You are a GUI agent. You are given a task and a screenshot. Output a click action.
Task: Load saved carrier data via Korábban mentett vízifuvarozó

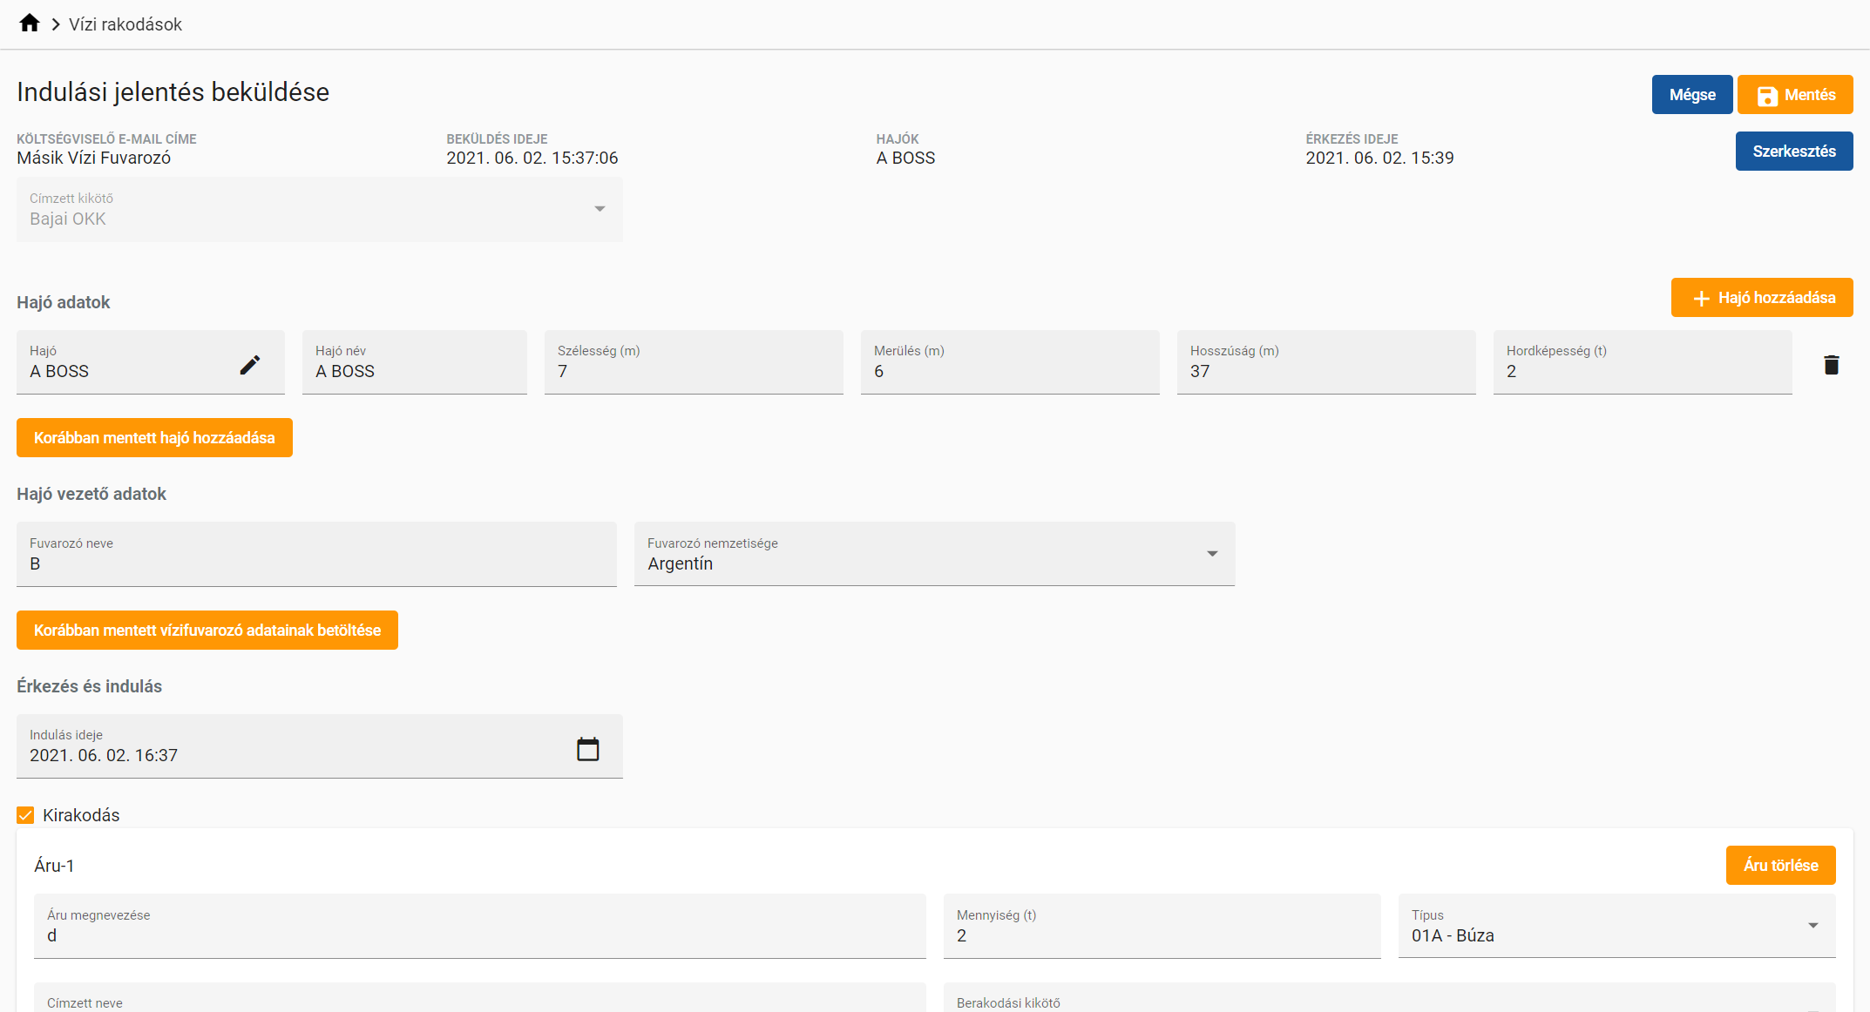click(207, 631)
